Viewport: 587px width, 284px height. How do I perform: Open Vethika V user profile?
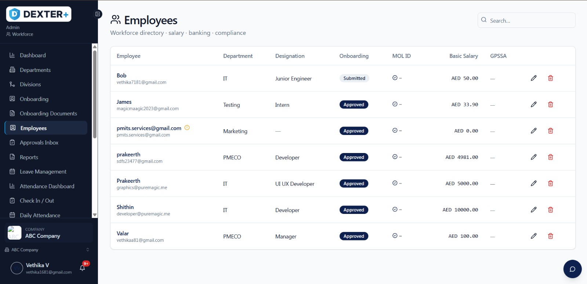(41, 268)
